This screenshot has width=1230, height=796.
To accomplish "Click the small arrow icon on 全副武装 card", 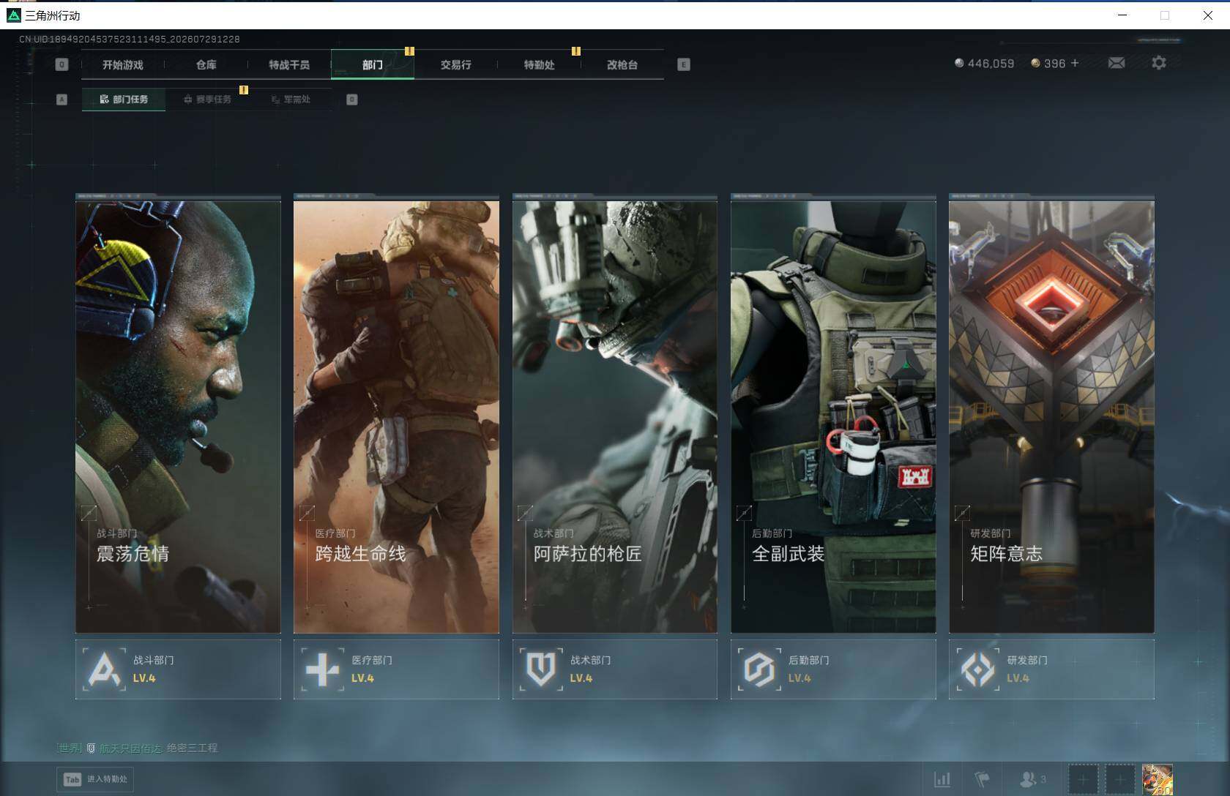I will [744, 513].
